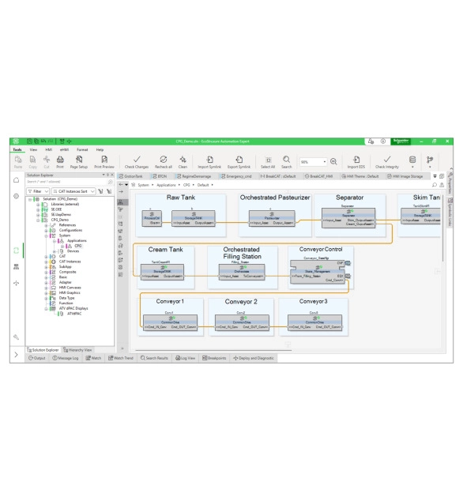Click the zoom out magnifier icon
This screenshot has width=463, height=501.
coord(333,162)
